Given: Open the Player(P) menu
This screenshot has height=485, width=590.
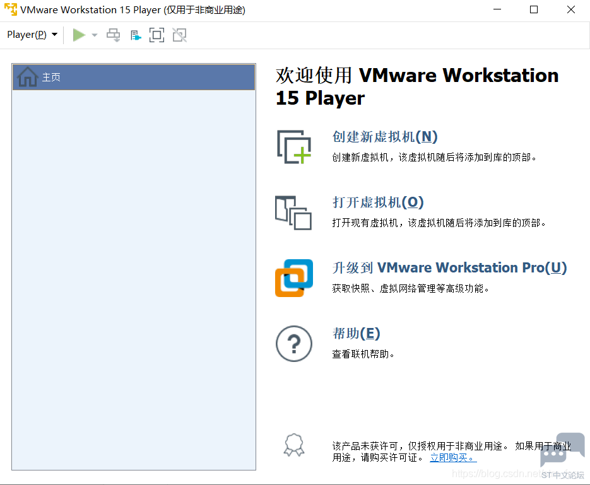Looking at the screenshot, I should click(x=32, y=35).
